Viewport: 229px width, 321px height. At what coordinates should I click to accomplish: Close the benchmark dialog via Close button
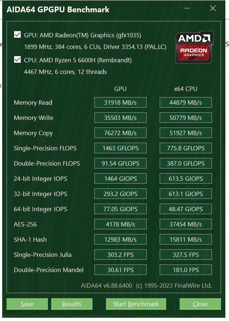click(200, 304)
